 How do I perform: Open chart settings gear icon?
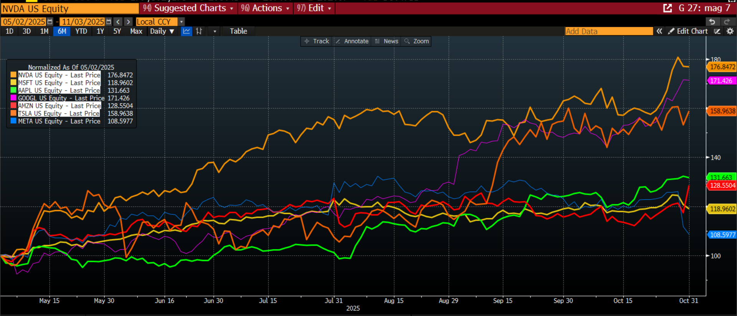click(x=730, y=31)
